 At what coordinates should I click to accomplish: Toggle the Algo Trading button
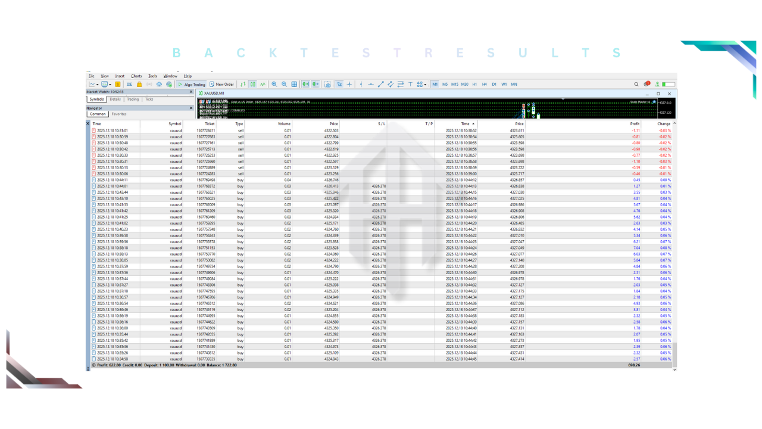coord(192,85)
